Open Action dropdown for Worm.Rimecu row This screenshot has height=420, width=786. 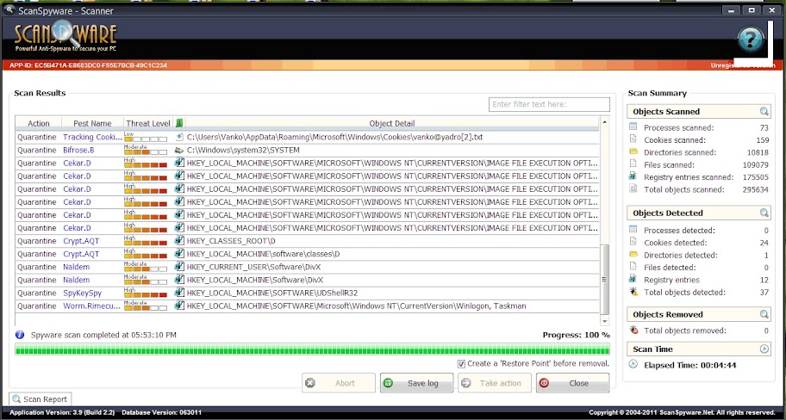tap(36, 306)
